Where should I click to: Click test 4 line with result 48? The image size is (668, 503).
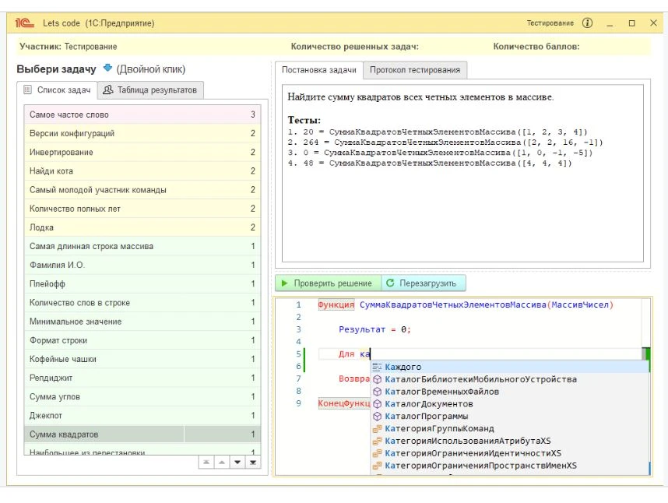430,163
